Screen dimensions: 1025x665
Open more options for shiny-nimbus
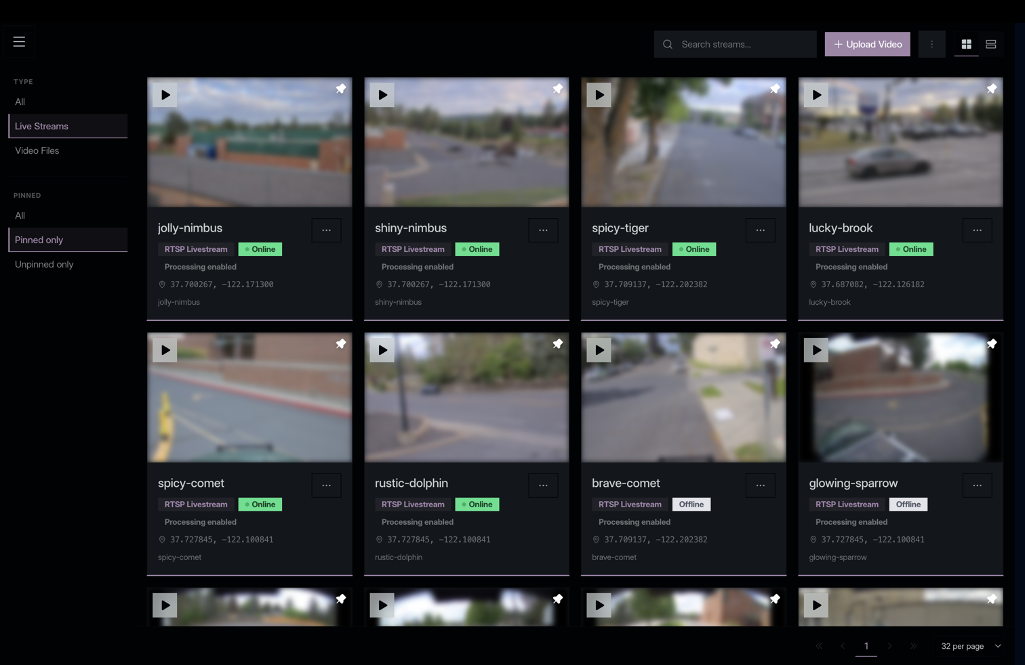tap(543, 230)
